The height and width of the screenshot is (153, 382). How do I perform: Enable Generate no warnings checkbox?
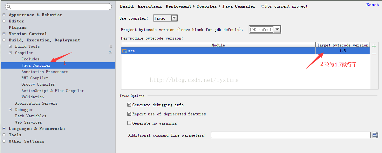pyautogui.click(x=129, y=123)
